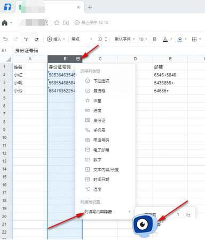
Task: Select the format painter tool
Action: pyautogui.click(x=26, y=39)
